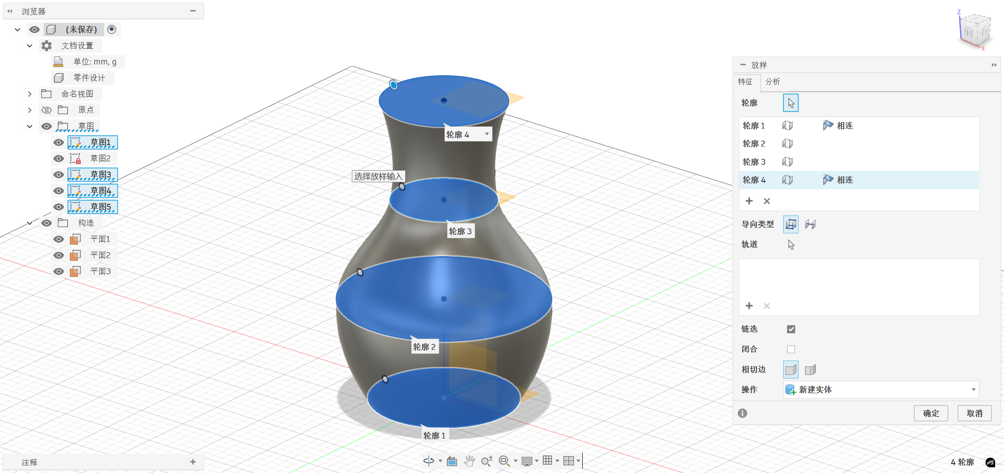1004x473 pixels.
Task: Activate the (未保存) component radio button
Action: (x=112, y=29)
